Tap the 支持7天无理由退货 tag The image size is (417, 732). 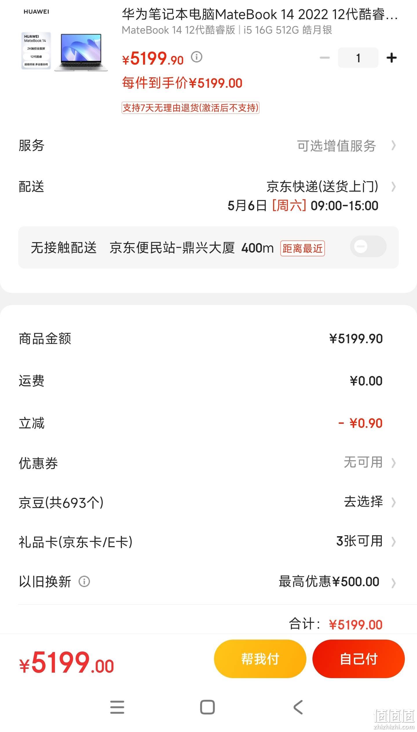pos(190,108)
